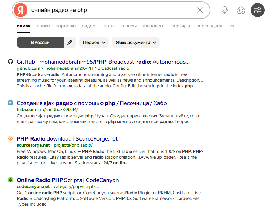This screenshot has height=212, width=275.
Task: Visit 'Online Radio PHP Scripts | CodeCanyon' link
Action: tap(68, 180)
